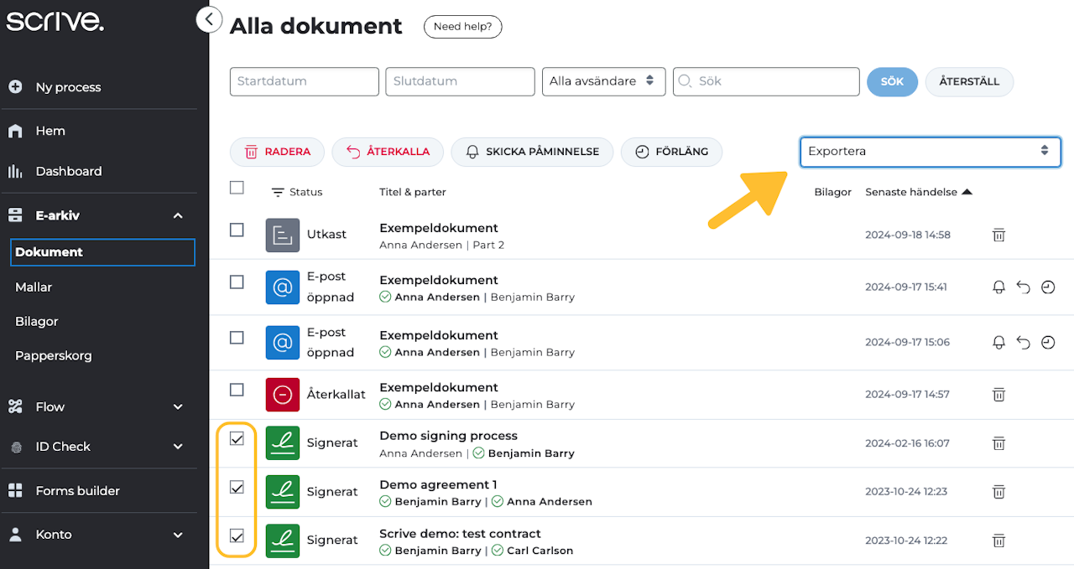
Task: Go to Papperskorg in the sidebar
Action: (53, 355)
